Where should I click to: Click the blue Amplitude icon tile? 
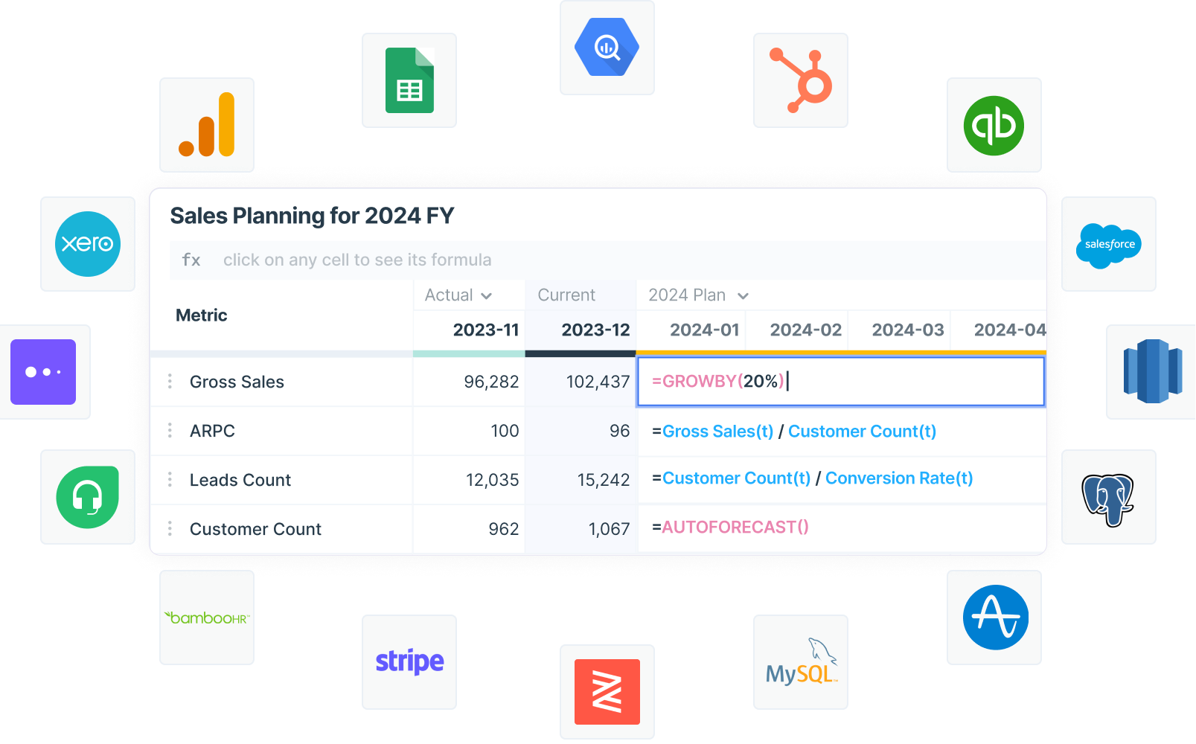coord(994,618)
